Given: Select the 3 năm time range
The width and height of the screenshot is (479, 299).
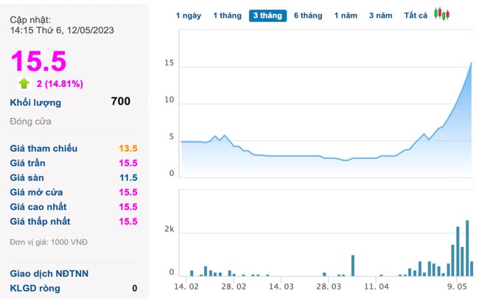Looking at the screenshot, I should coord(381,15).
